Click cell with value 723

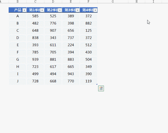(x=35, y=67)
